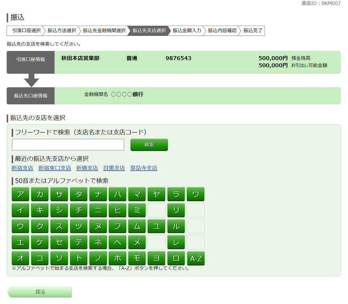Tap the リ kana button

[x=176, y=210]
